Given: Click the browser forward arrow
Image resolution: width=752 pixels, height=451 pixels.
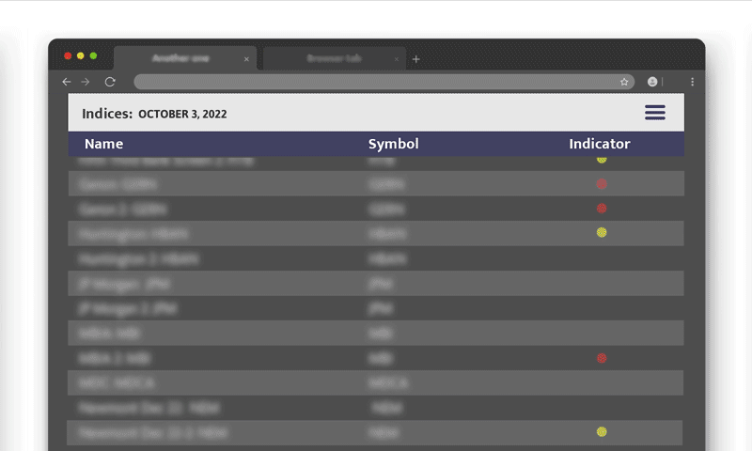Looking at the screenshot, I should point(86,82).
